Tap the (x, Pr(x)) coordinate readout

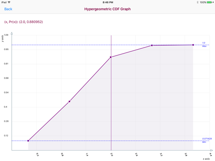point(24,22)
